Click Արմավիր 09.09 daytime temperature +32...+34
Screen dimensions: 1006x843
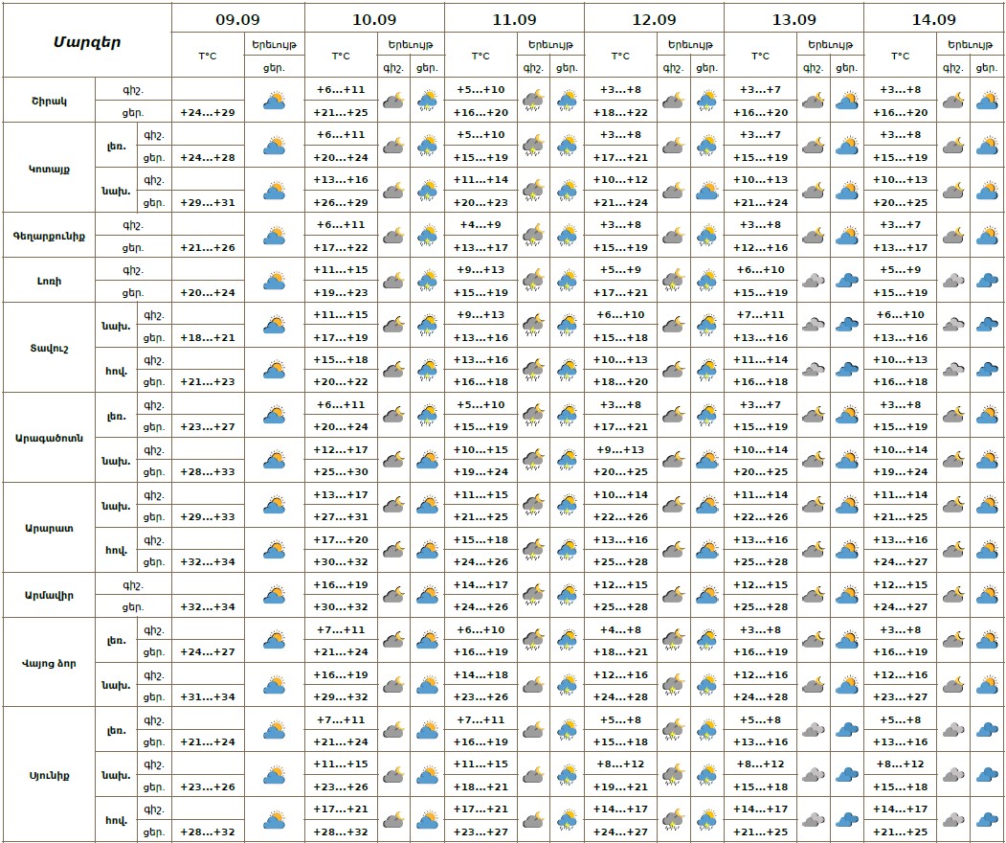click(208, 606)
